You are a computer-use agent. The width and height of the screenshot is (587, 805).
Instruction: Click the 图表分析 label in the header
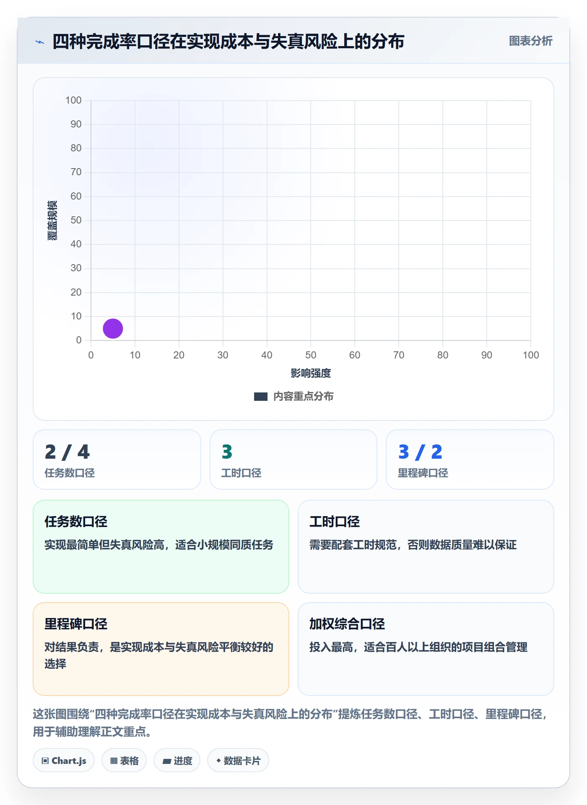[x=530, y=41]
